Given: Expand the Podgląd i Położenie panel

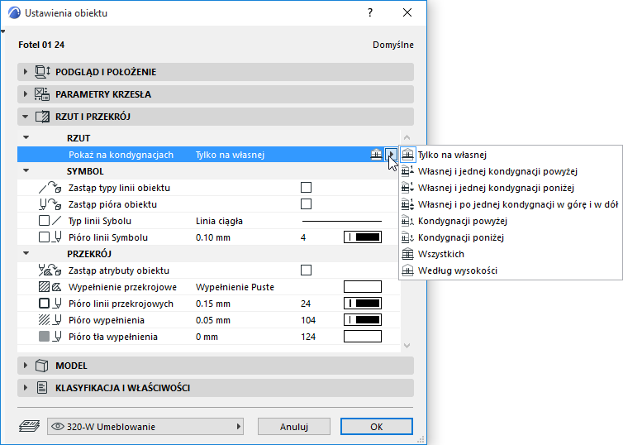Looking at the screenshot, I should tap(26, 72).
